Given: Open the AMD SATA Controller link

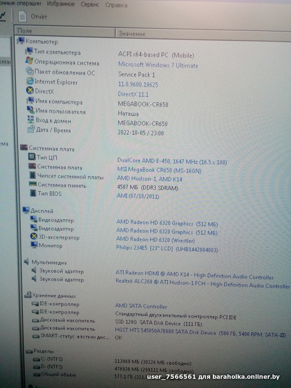Looking at the screenshot, I should coord(141,307).
